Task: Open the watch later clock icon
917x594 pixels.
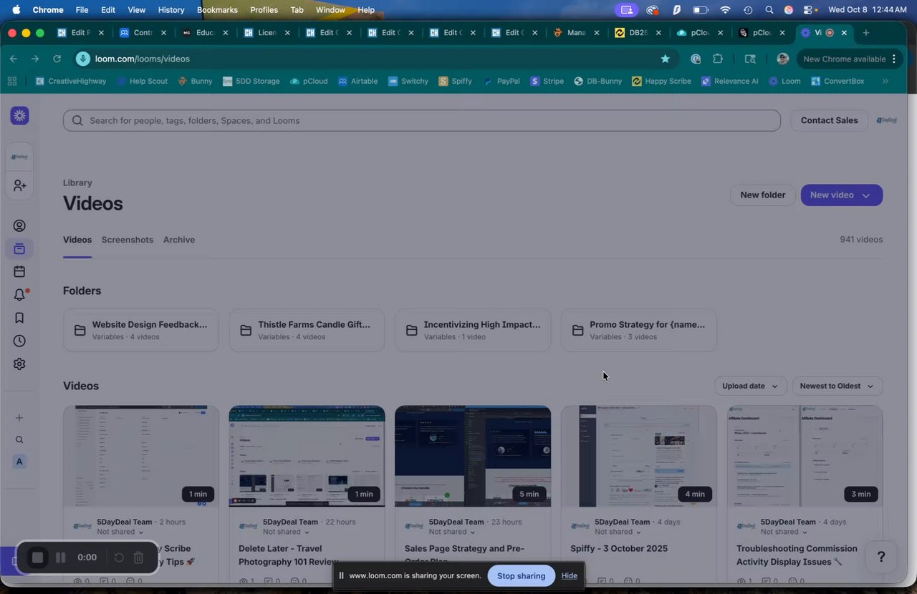Action: (19, 341)
